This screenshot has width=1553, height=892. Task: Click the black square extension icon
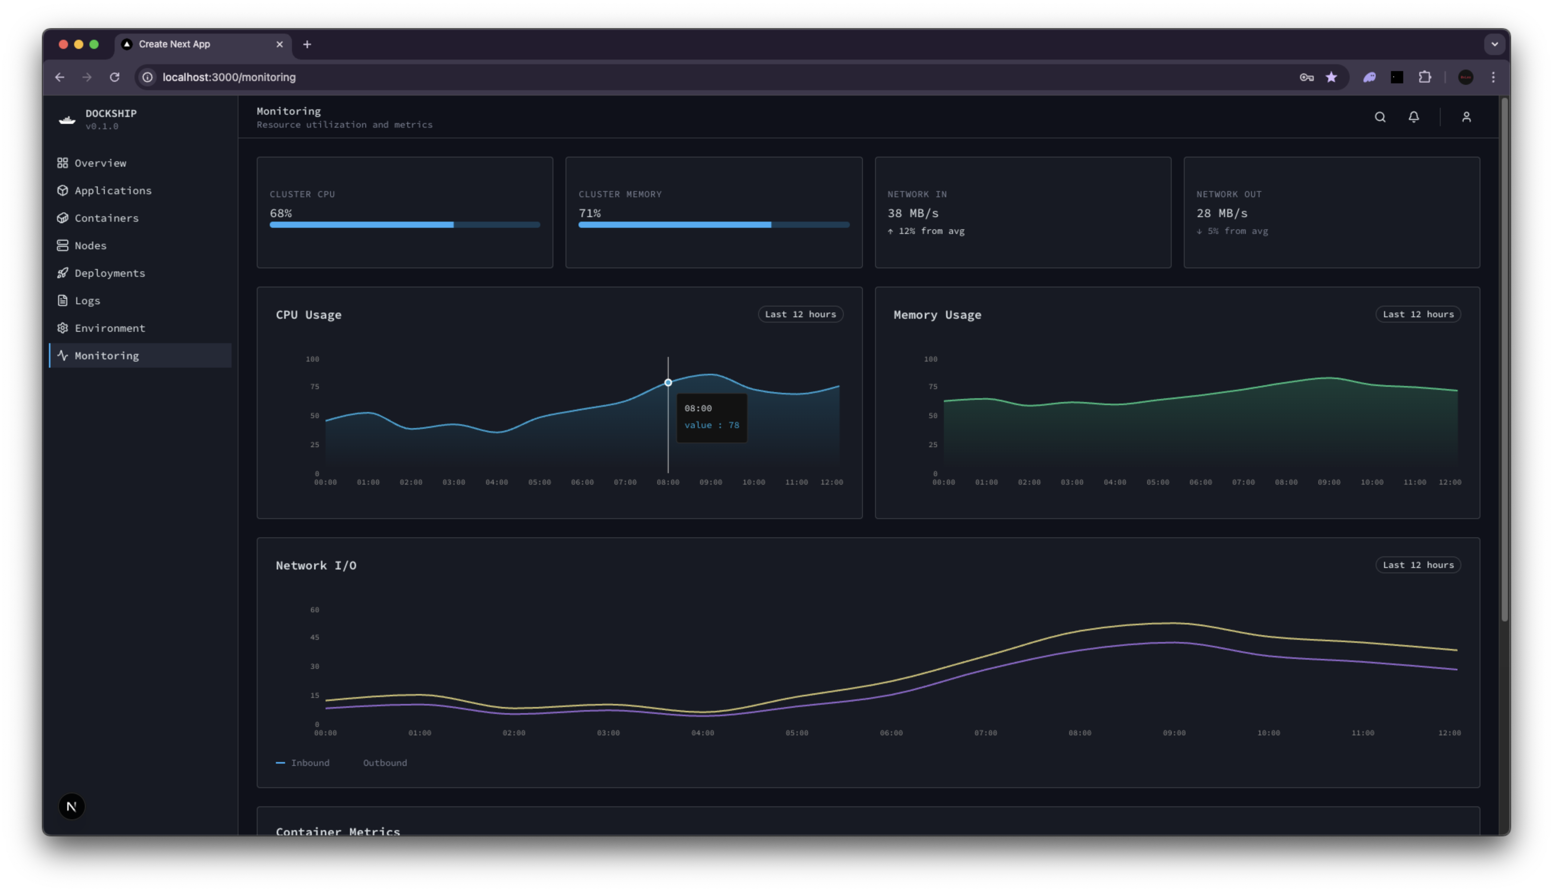pyautogui.click(x=1397, y=77)
